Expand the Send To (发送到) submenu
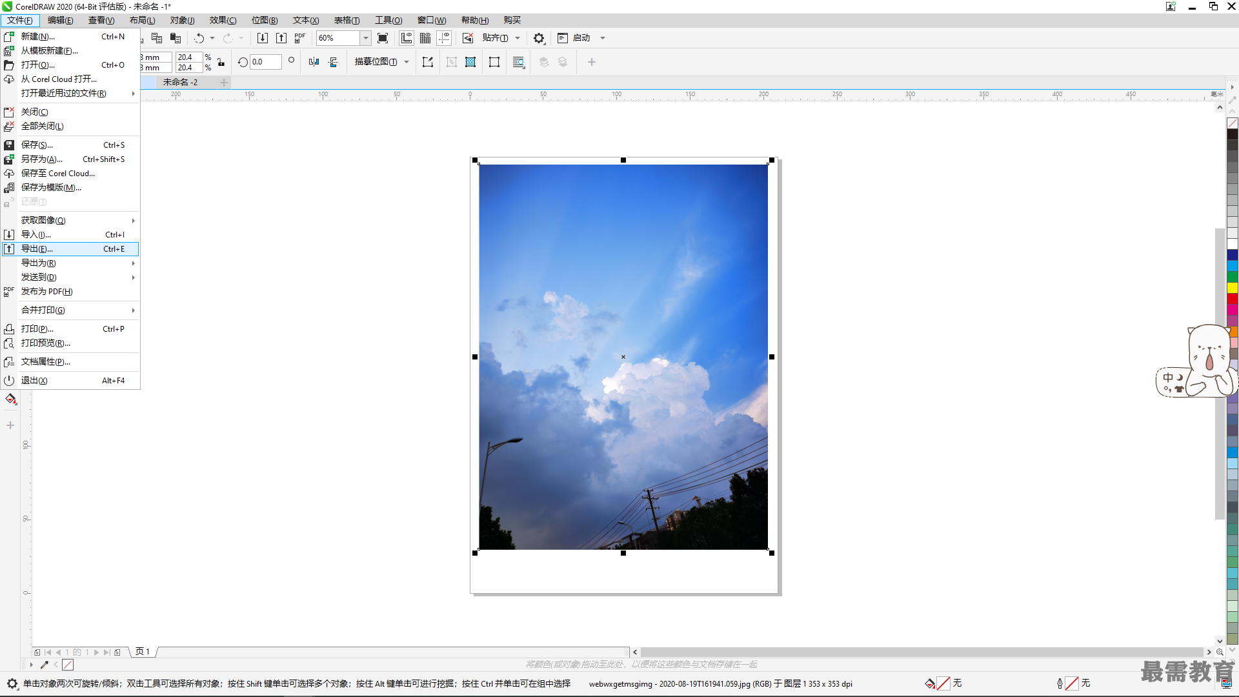This screenshot has height=697, width=1239. tap(70, 278)
